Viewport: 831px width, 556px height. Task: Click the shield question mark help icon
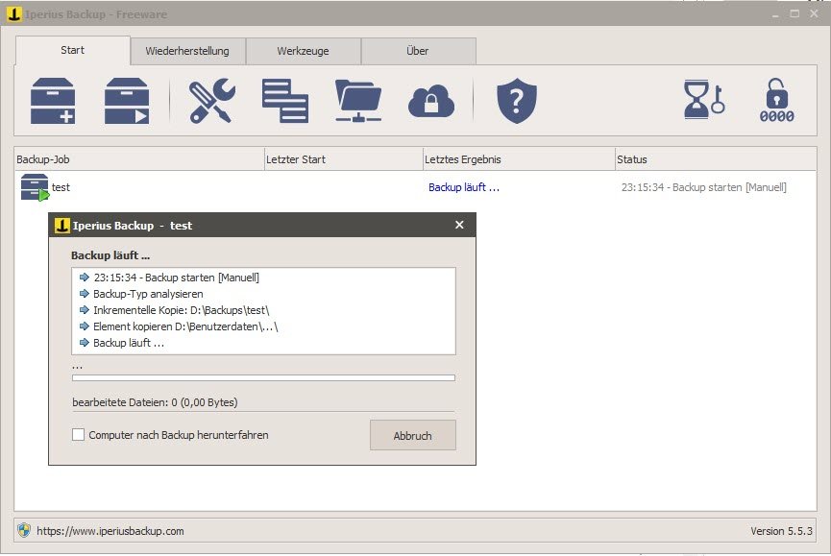tap(516, 101)
